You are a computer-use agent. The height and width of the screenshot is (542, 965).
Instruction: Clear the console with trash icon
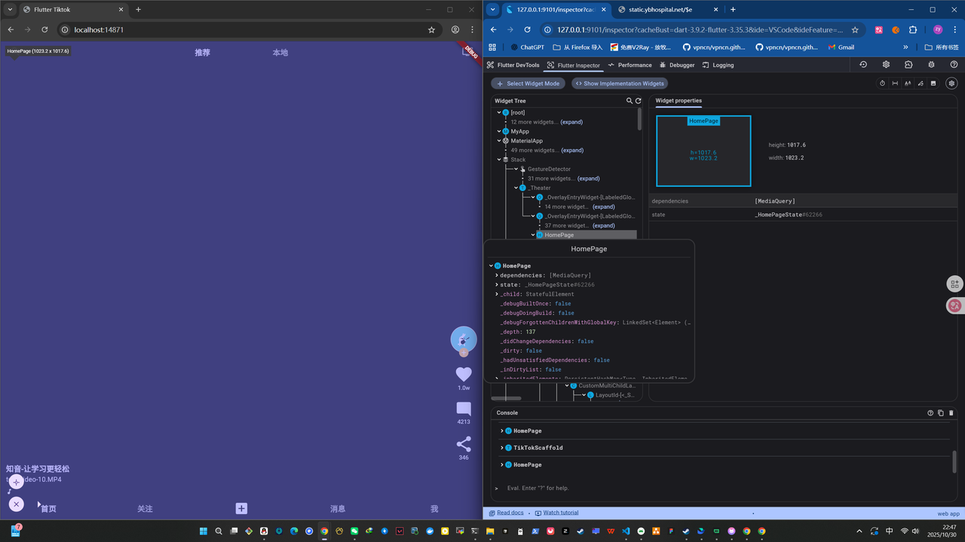pyautogui.click(x=951, y=413)
